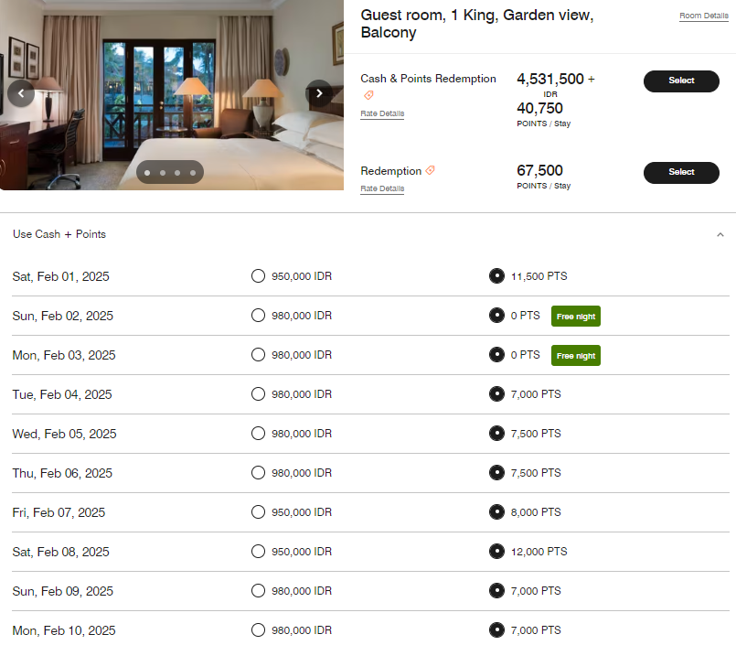Select 950,000 IDR for Sat, Feb 01
Image resolution: width=736 pixels, height=645 pixels.
click(258, 275)
